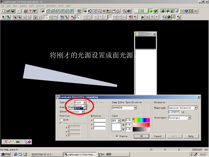This screenshot has width=209, height=157.
Task: Open the View menu
Action: (15, 6)
